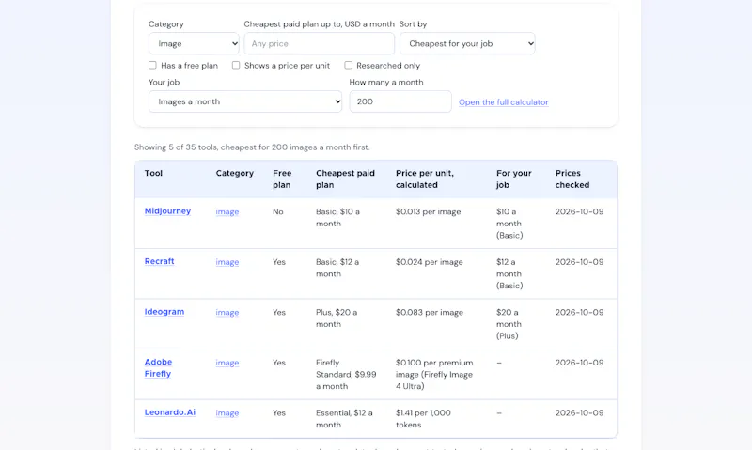The width and height of the screenshot is (752, 450).
Task: Click the image category link in Adobe Firefly row
Action: [227, 363]
